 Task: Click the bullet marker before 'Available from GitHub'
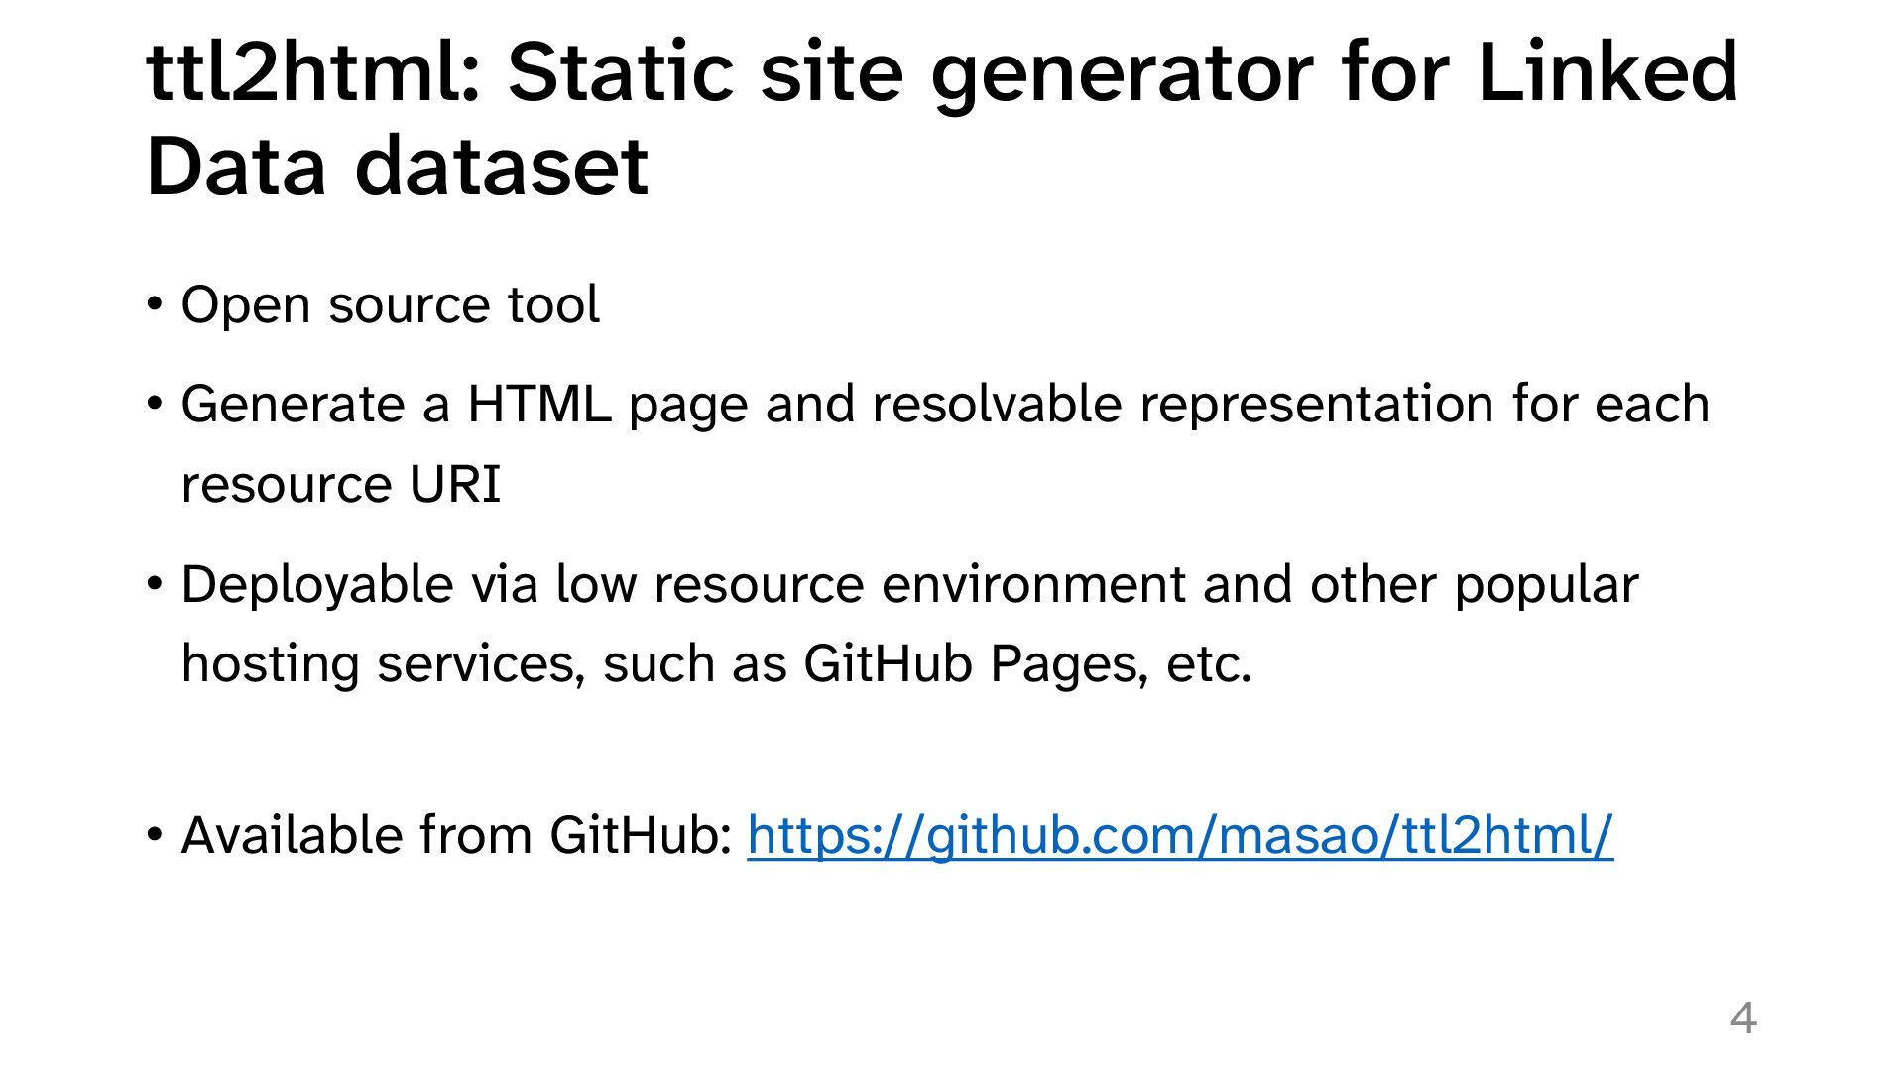click(154, 835)
